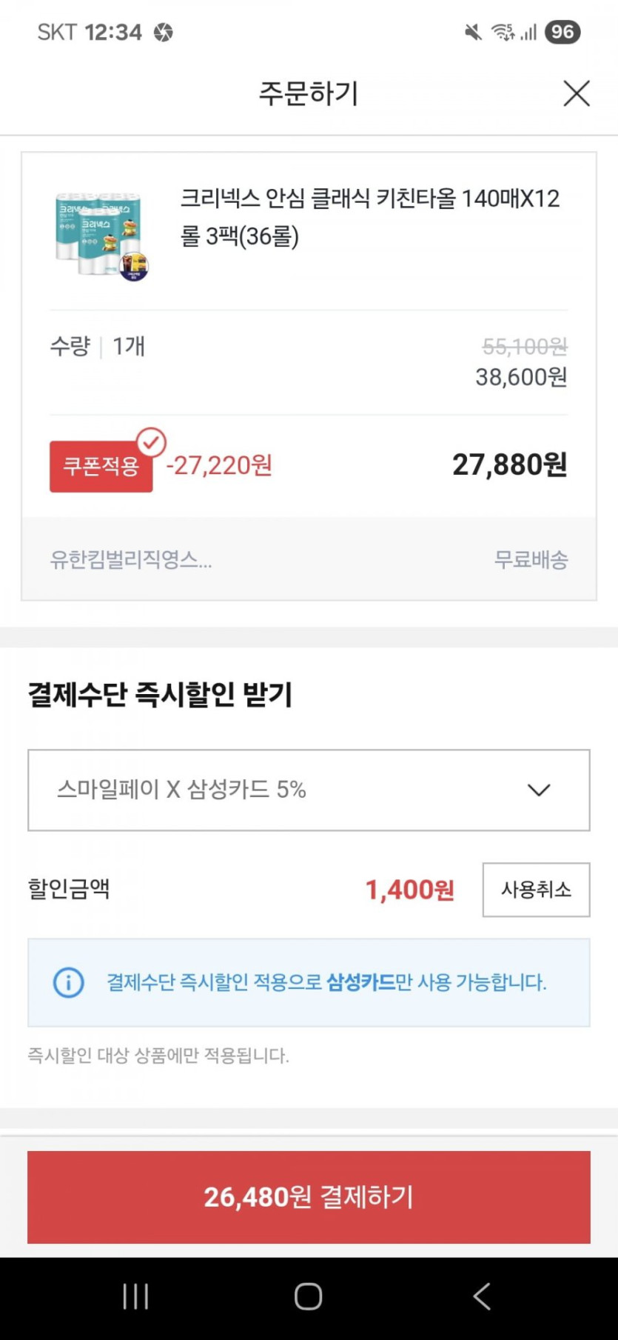The image size is (618, 1340).
Task: Open the 유한킴벌리직영스... seller store link
Action: click(131, 559)
